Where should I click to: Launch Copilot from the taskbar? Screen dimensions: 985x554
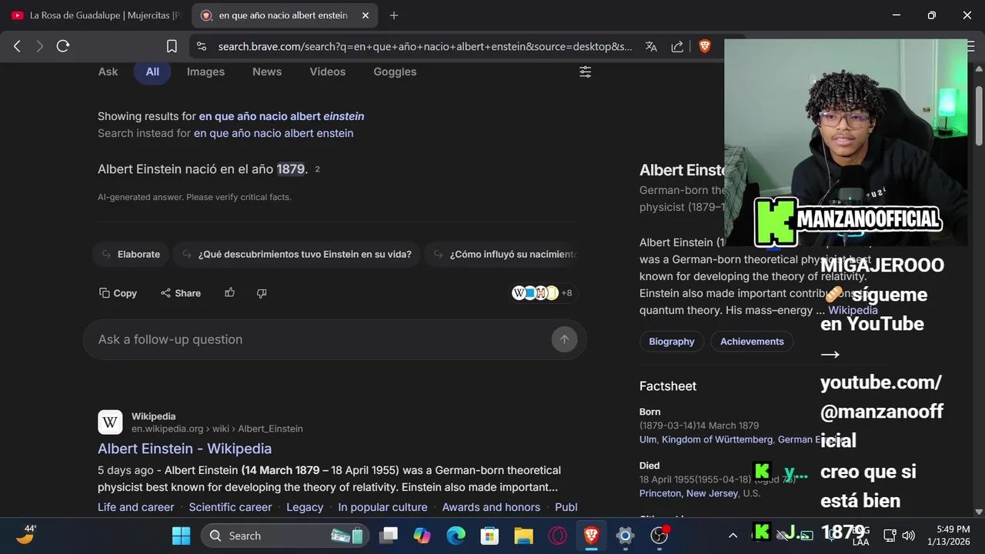pyautogui.click(x=422, y=536)
